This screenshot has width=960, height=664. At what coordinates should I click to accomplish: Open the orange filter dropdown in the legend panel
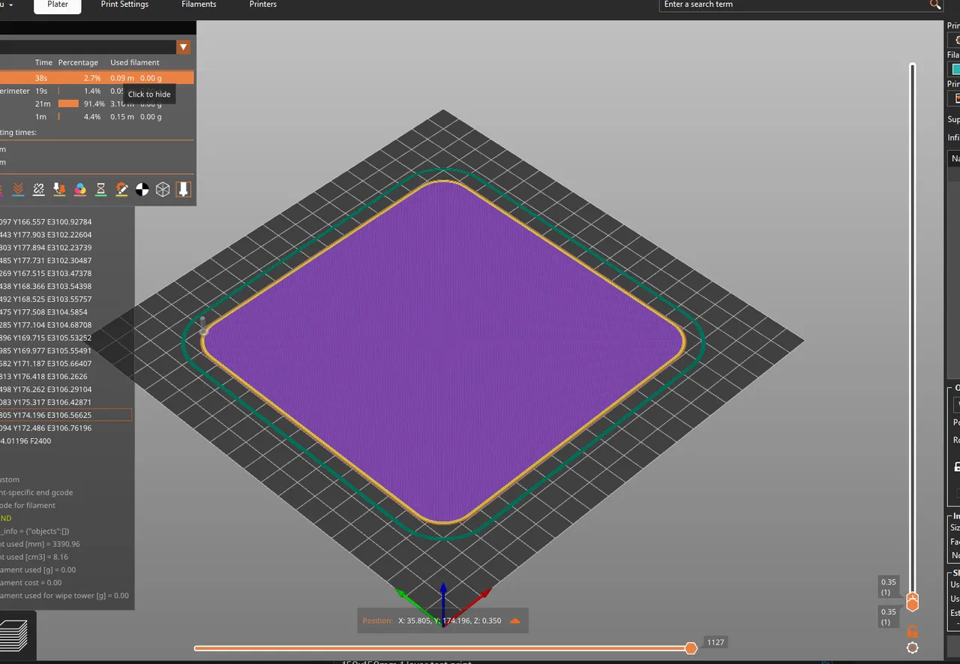183,47
